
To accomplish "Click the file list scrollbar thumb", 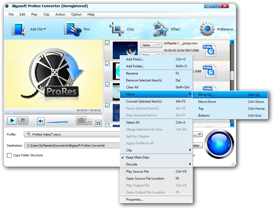I will coord(232,75).
